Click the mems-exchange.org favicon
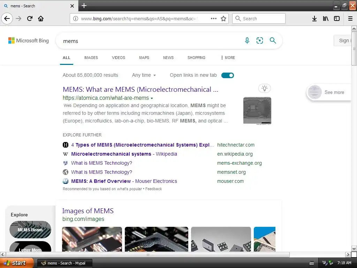This screenshot has width=357, height=268. click(66, 163)
